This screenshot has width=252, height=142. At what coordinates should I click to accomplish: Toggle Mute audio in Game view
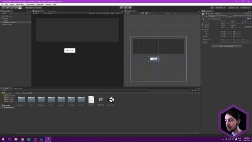coord(106,13)
